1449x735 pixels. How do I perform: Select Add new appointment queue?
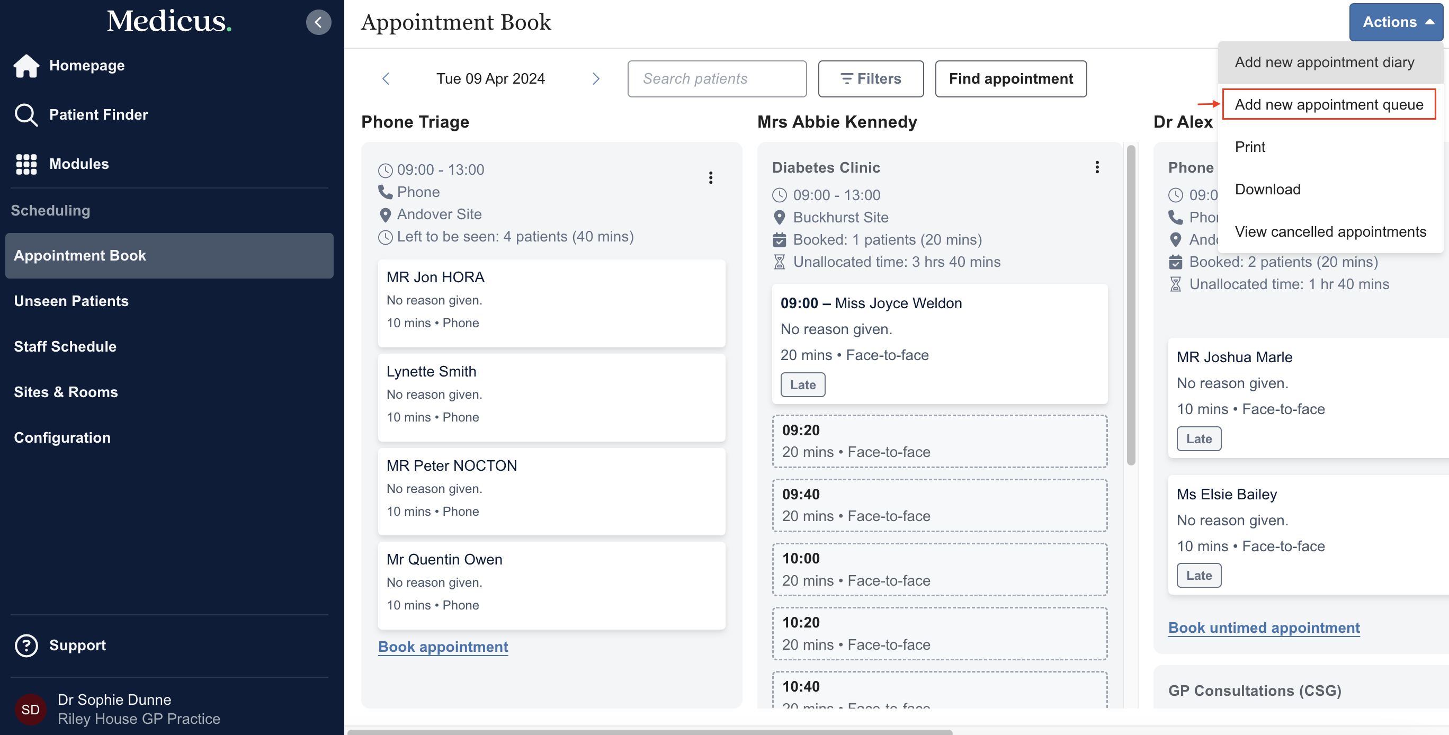pyautogui.click(x=1328, y=105)
